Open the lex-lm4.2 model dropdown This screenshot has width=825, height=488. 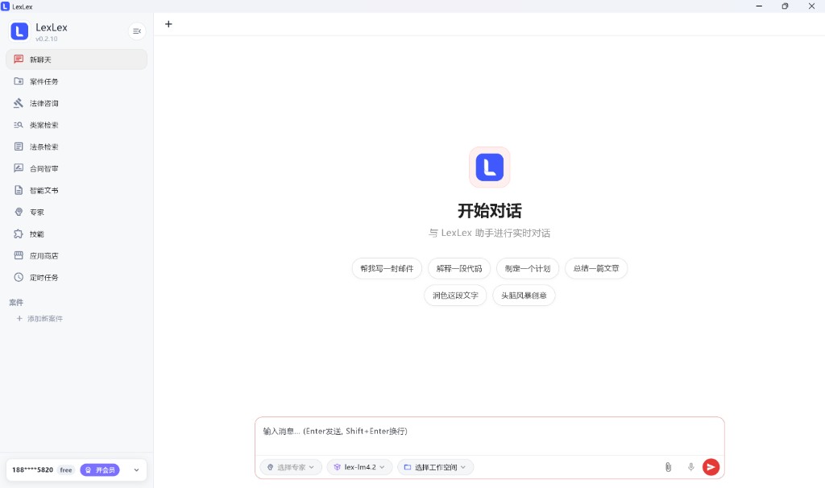coord(360,467)
